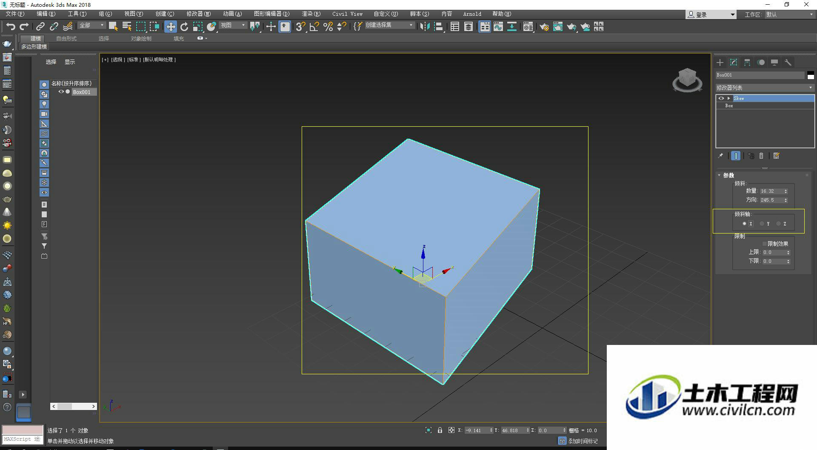The width and height of the screenshot is (817, 450).
Task: Activate the Select Object tool
Action: (113, 27)
